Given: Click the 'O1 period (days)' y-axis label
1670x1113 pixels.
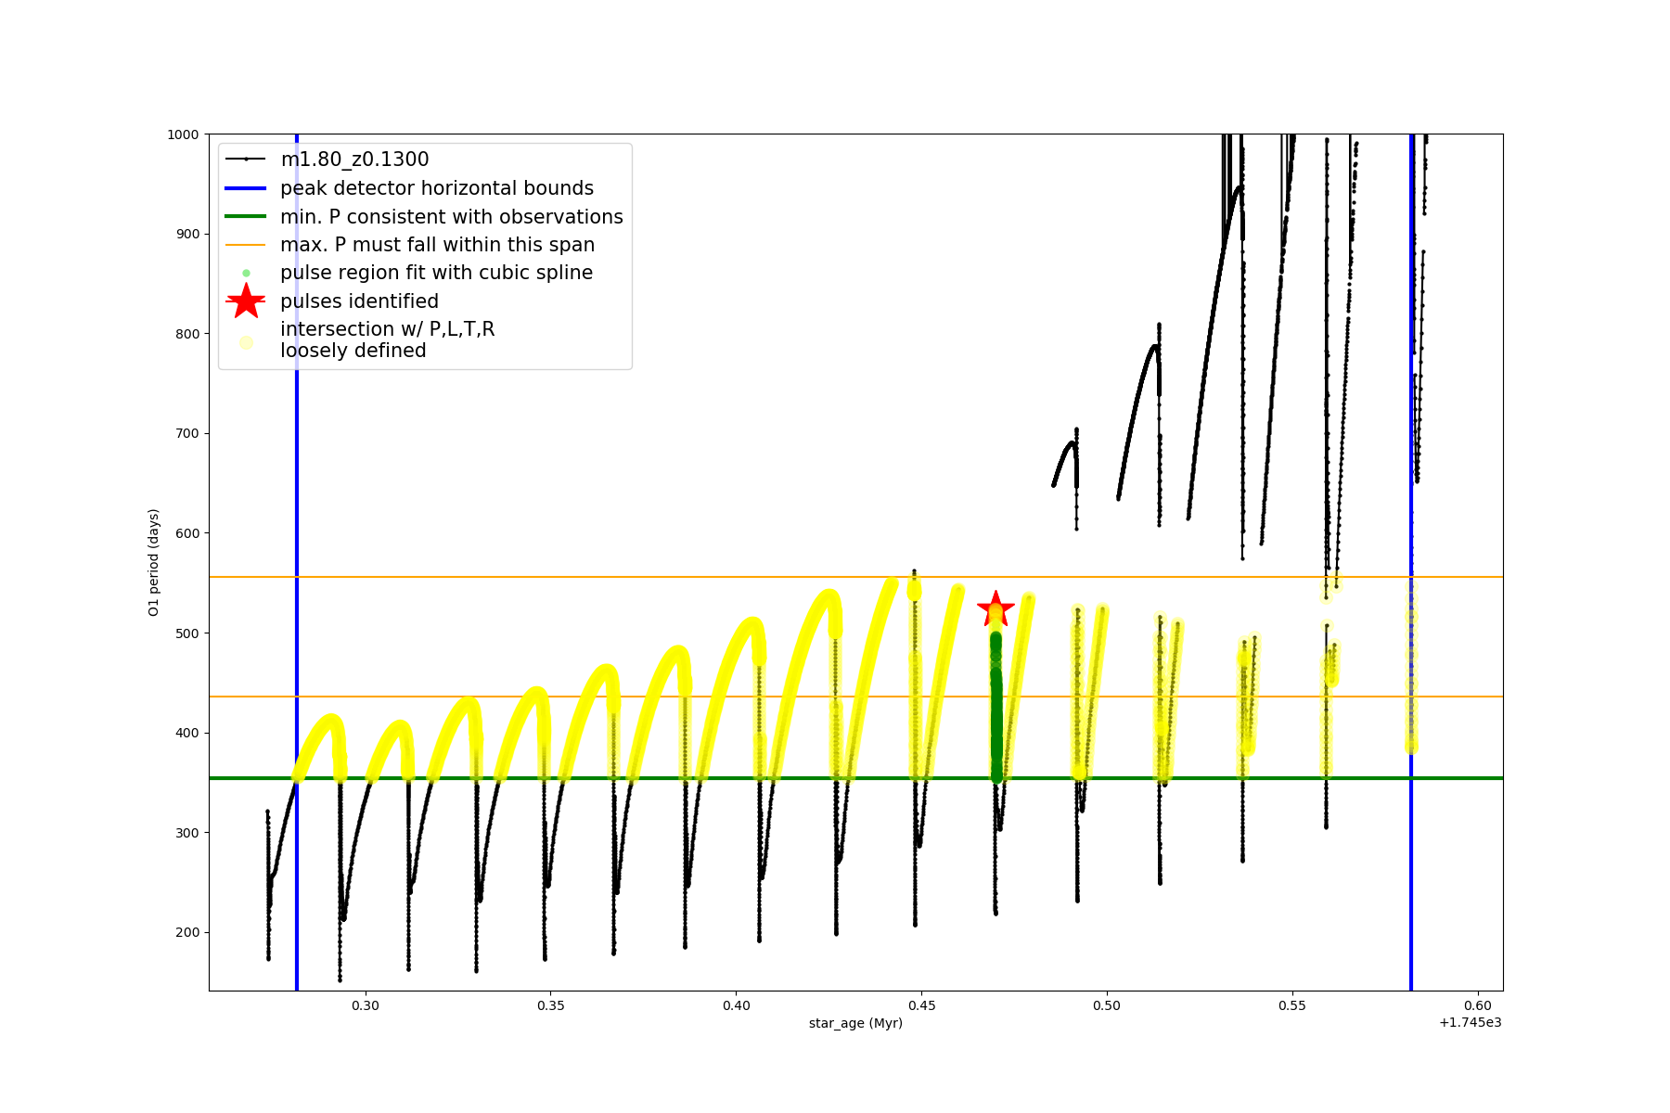Looking at the screenshot, I should 154,562.
